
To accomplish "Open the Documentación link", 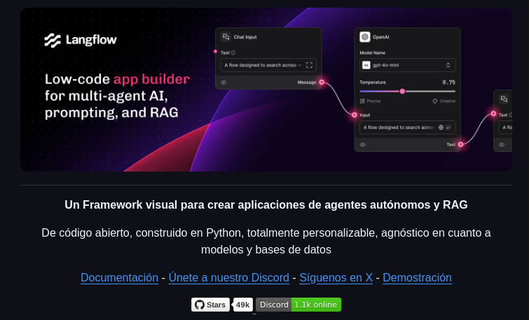I will pyautogui.click(x=119, y=277).
